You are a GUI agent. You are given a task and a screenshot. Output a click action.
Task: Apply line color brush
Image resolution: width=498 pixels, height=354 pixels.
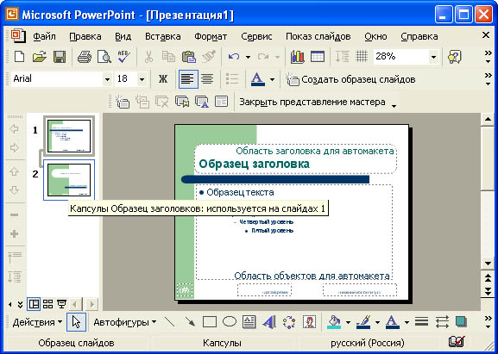(363, 322)
